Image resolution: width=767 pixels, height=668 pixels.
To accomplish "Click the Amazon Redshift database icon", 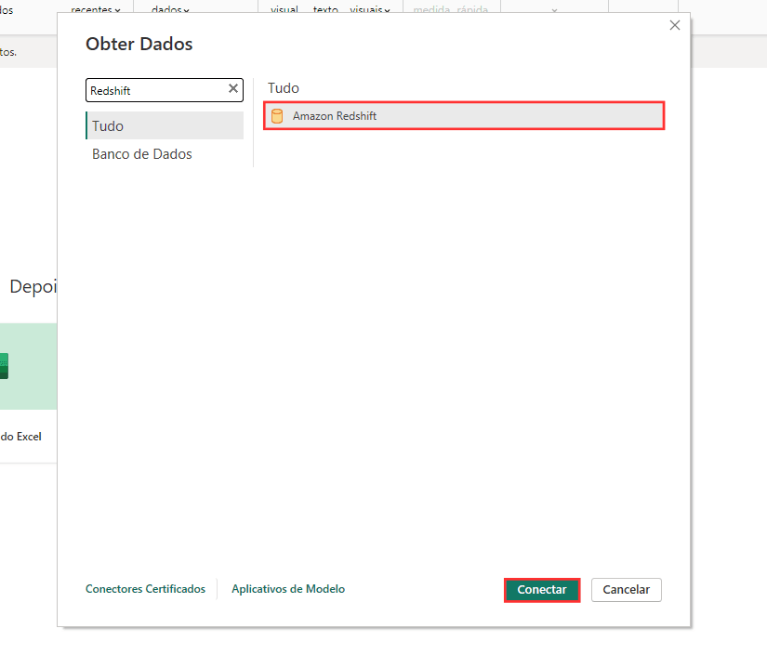I will pos(277,115).
